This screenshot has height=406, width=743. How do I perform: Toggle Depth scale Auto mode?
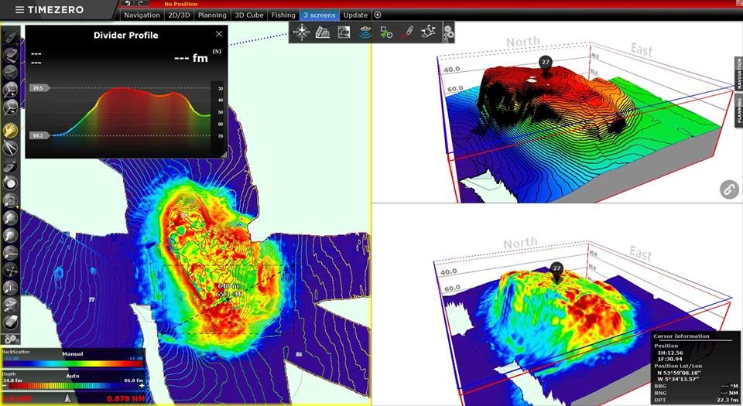73,374
